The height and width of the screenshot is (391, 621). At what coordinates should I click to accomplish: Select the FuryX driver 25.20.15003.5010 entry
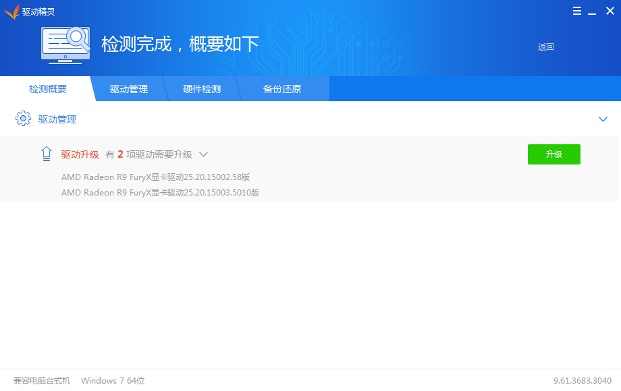(160, 193)
